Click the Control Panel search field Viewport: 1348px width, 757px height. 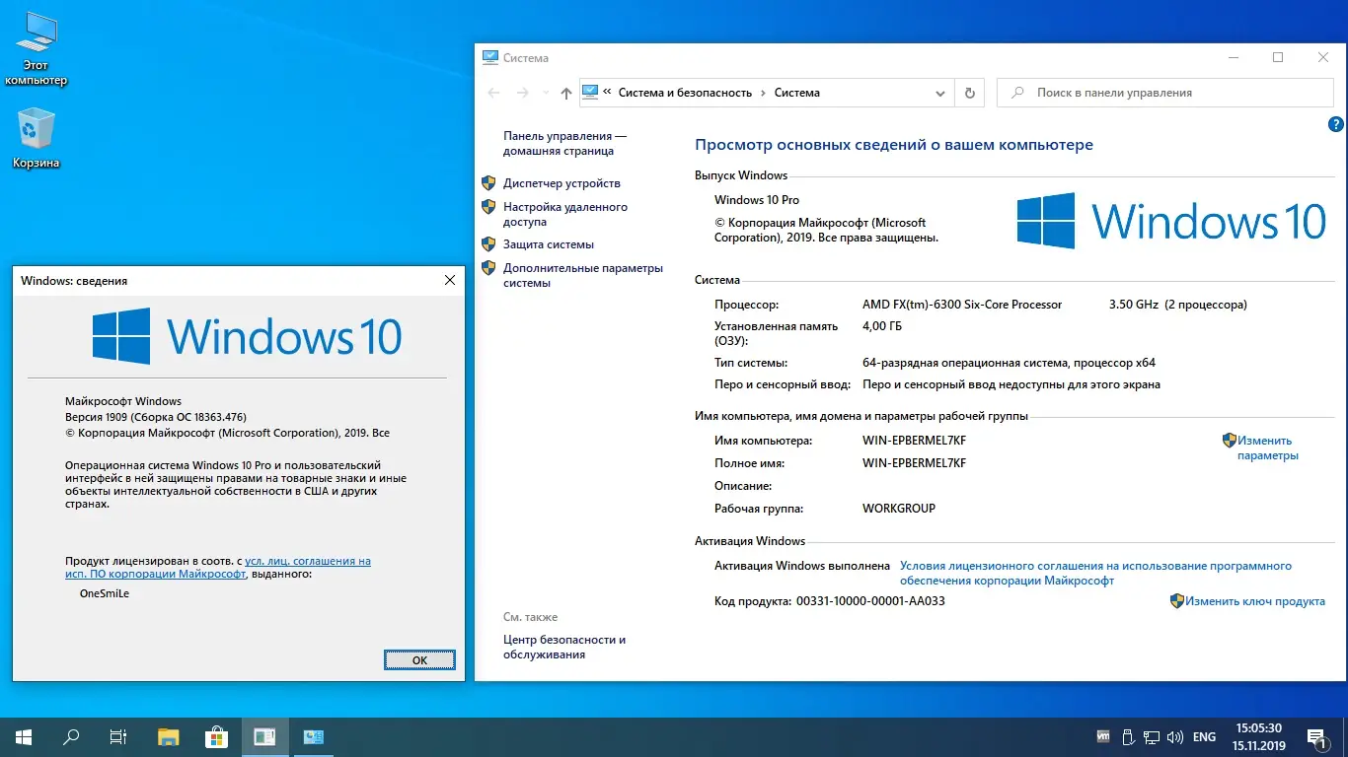point(1164,93)
